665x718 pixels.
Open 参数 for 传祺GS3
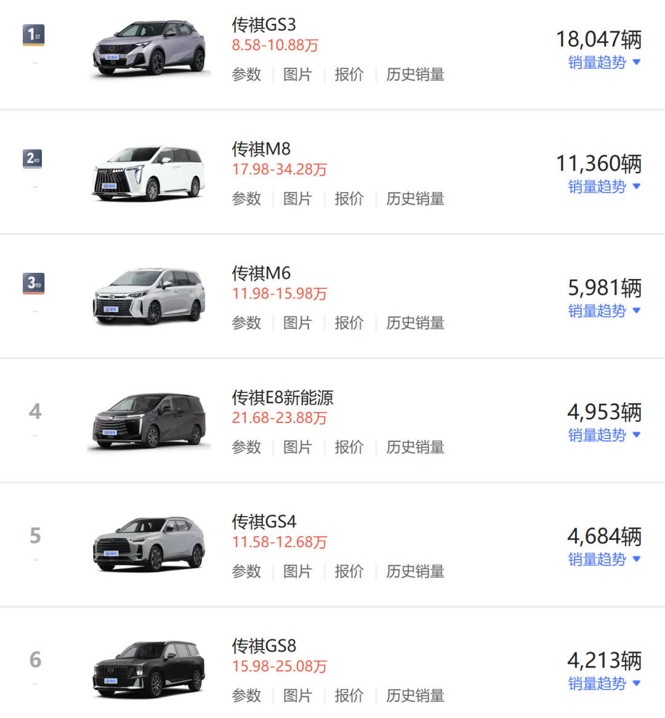coord(246,75)
